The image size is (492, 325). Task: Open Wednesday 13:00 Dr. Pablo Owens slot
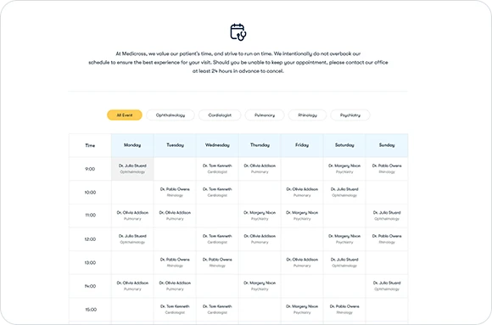(217, 262)
